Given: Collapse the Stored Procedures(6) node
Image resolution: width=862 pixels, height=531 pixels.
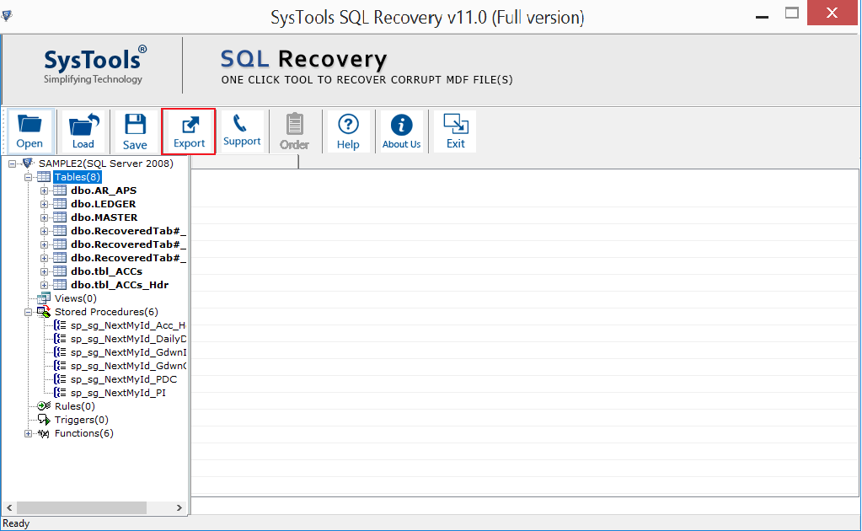Looking at the screenshot, I should tap(28, 312).
